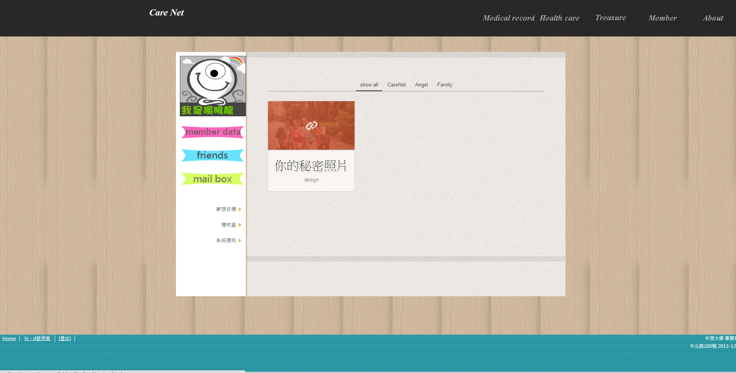Expand the 禮物盒 arrow

click(x=240, y=225)
